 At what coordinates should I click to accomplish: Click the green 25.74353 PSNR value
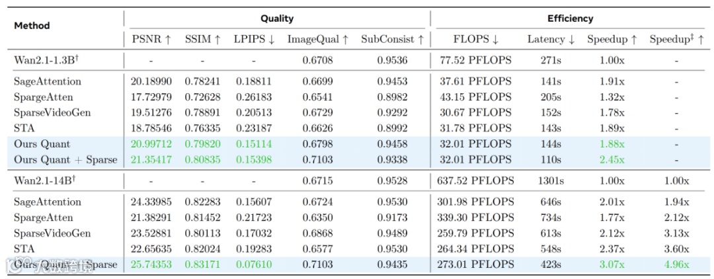tap(151, 264)
